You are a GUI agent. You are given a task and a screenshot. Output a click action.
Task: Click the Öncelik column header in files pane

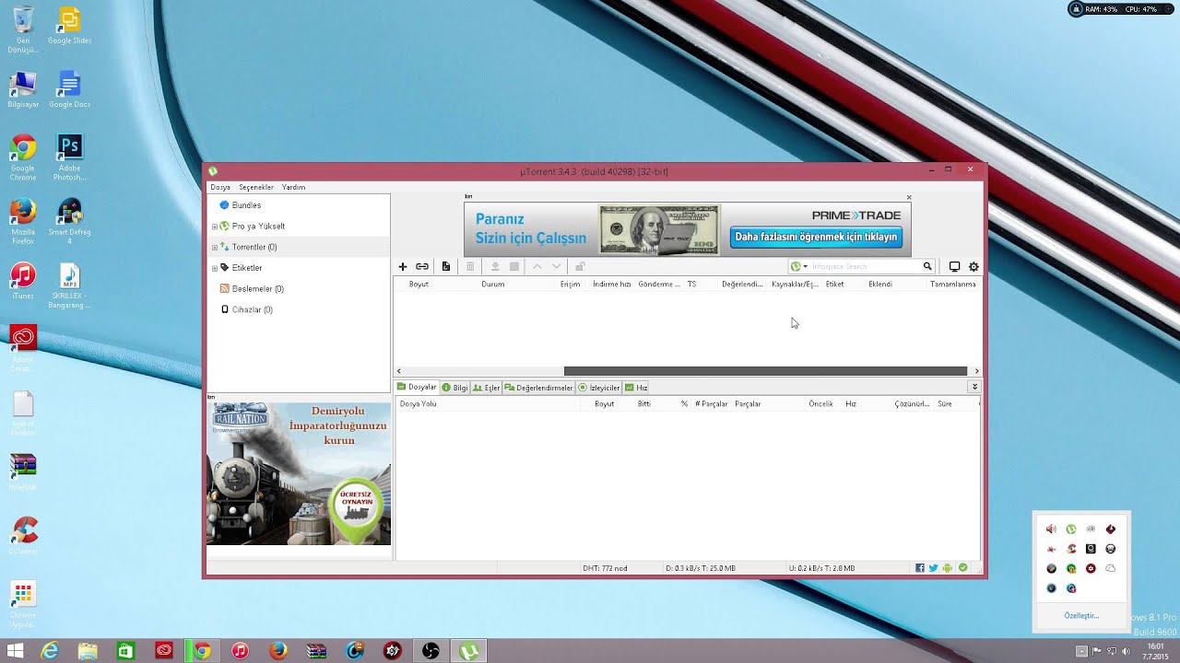pyautogui.click(x=820, y=404)
